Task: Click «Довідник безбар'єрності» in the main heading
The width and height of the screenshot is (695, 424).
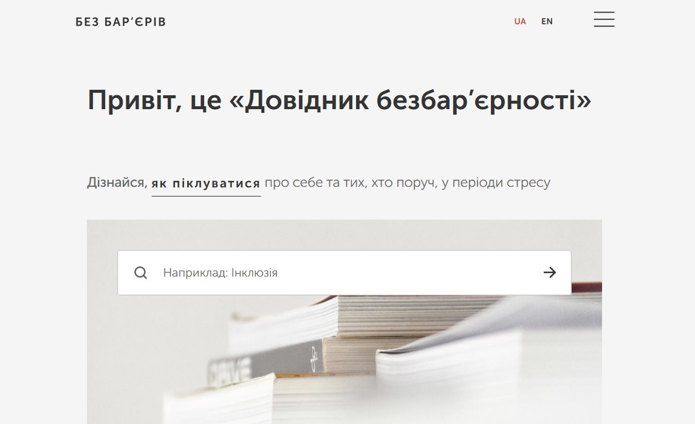Action: pyautogui.click(x=411, y=101)
